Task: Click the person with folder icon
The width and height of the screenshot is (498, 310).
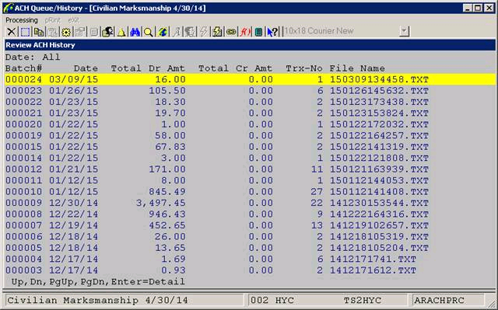Action: point(107,32)
